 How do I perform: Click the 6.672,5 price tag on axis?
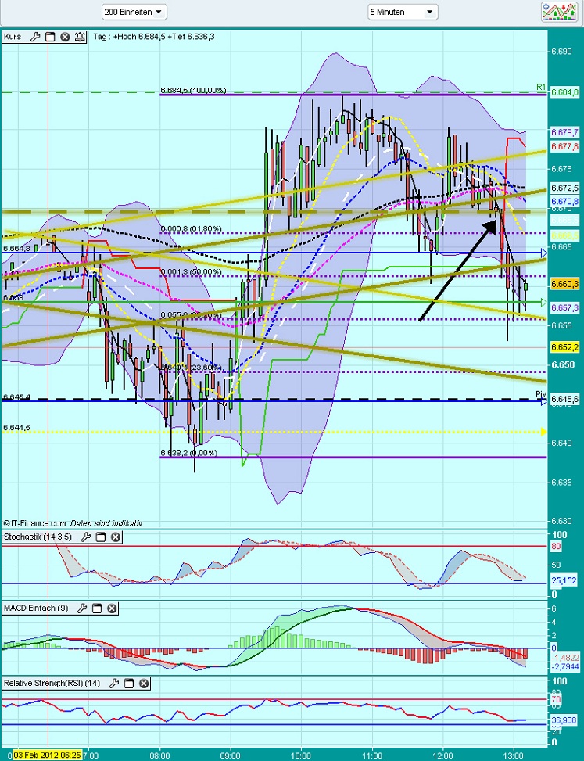click(564, 188)
